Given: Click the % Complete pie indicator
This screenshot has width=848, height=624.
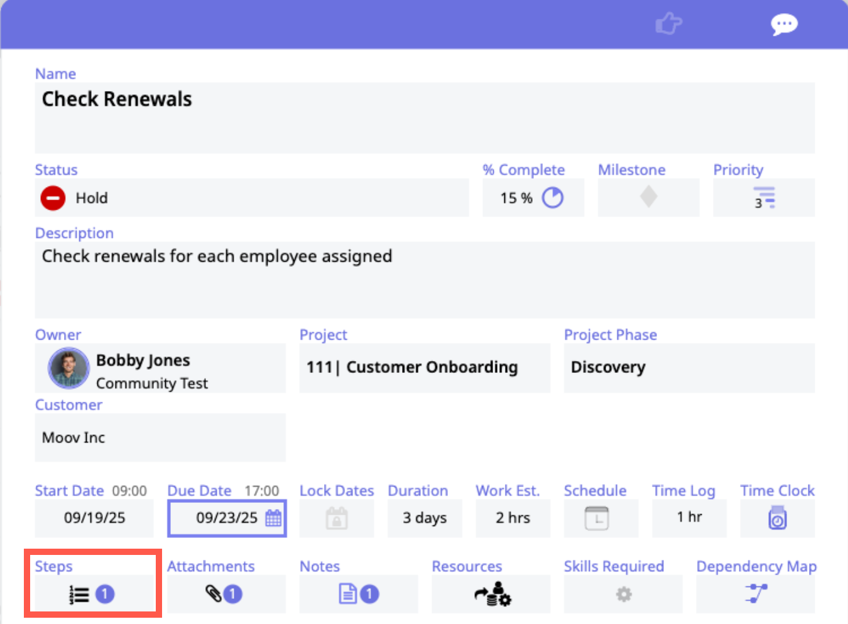Looking at the screenshot, I should tap(553, 198).
